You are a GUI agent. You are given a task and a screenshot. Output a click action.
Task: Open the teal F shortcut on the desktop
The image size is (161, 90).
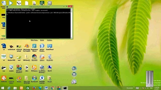pos(34,48)
